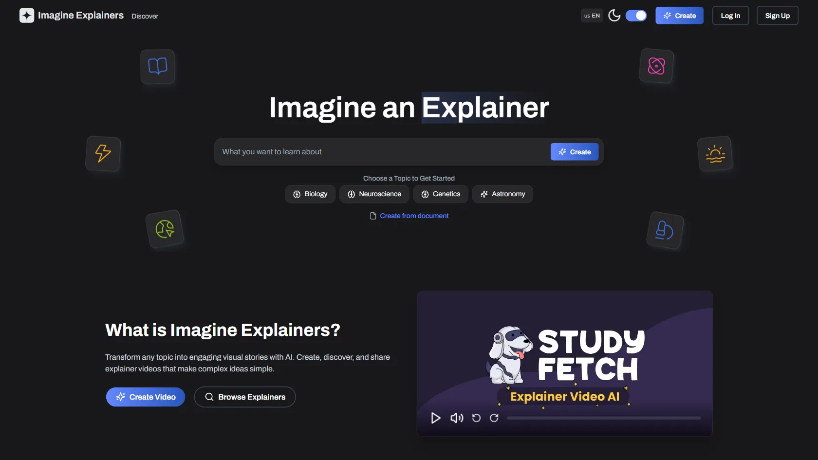Click the Create button in the top navigation
Image resolution: width=818 pixels, height=460 pixels.
pos(679,16)
